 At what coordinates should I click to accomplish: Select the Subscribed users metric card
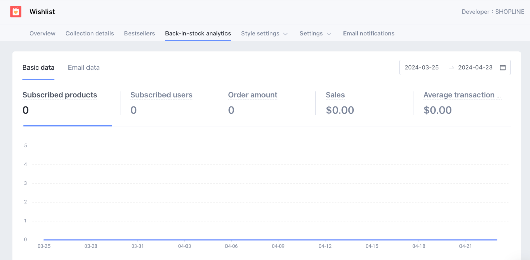pos(161,103)
